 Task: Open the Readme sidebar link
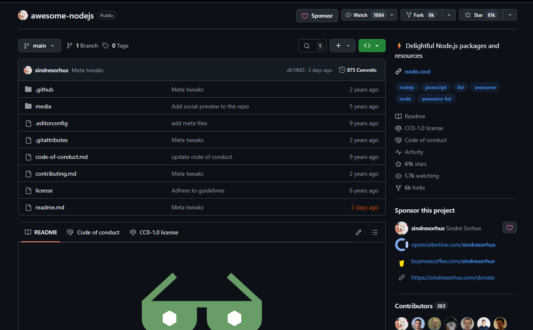410,116
